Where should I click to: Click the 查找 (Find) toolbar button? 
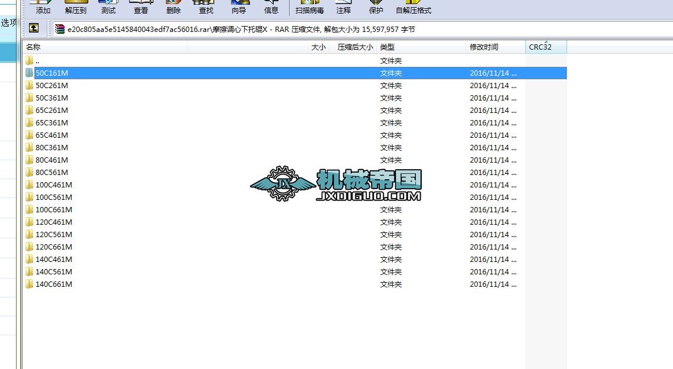pyautogui.click(x=206, y=7)
